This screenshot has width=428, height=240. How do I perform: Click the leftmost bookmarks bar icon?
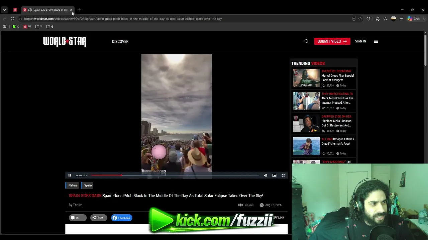coord(4,27)
